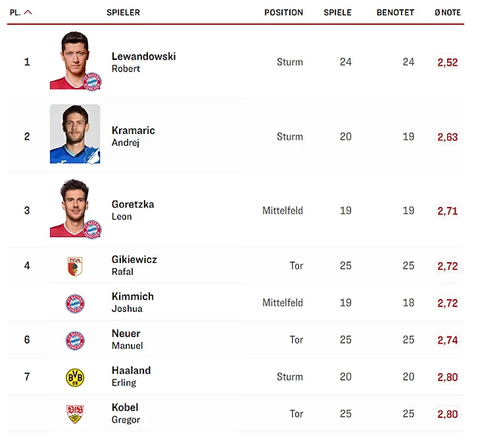The width and height of the screenshot is (480, 433).
Task: Sort by ØNOTE average grade column
Action: [x=447, y=12]
